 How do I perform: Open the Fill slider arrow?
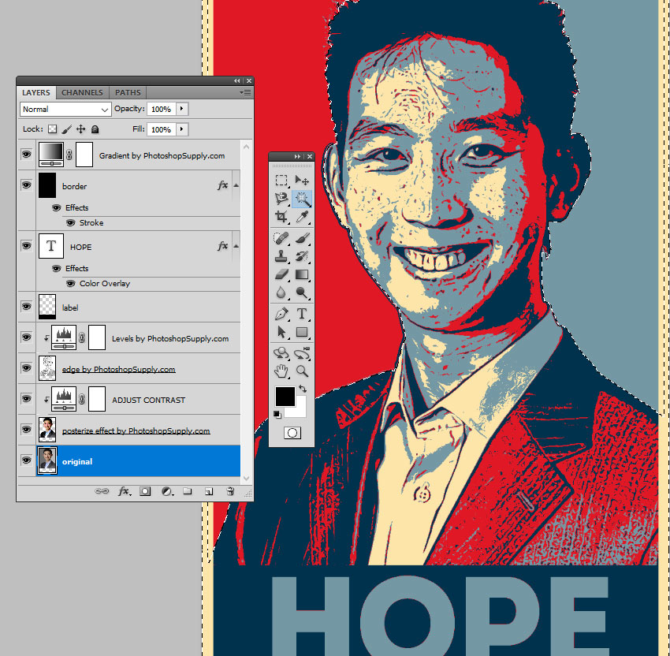tap(182, 129)
